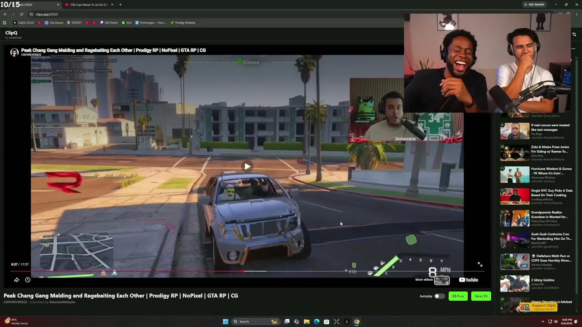Toggle the Autoplay switch
The width and height of the screenshot is (582, 327).
tap(439, 296)
